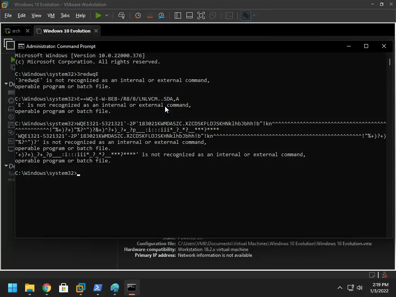The image size is (396, 297).
Task: Open File Explorer from taskbar
Action: 29,288
